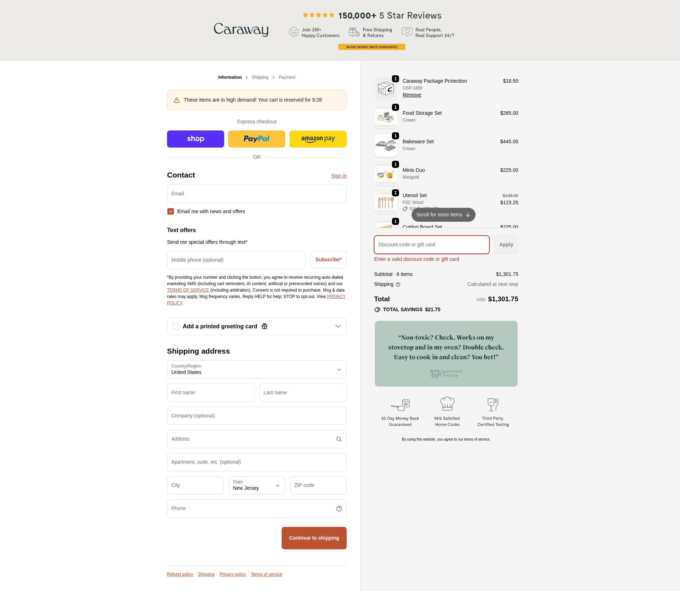680x591 pixels.
Task: Open the State dropdown
Action: point(257,485)
